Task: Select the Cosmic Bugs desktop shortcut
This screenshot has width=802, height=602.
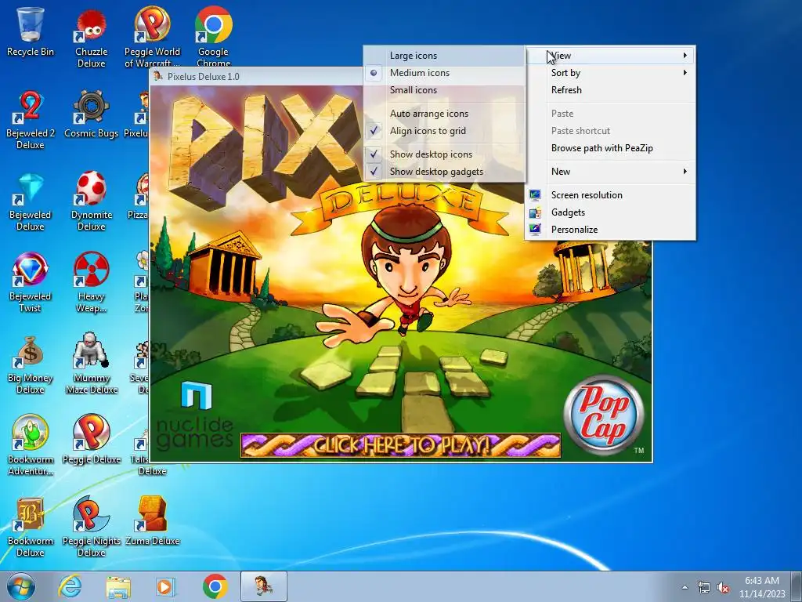Action: pyautogui.click(x=91, y=114)
